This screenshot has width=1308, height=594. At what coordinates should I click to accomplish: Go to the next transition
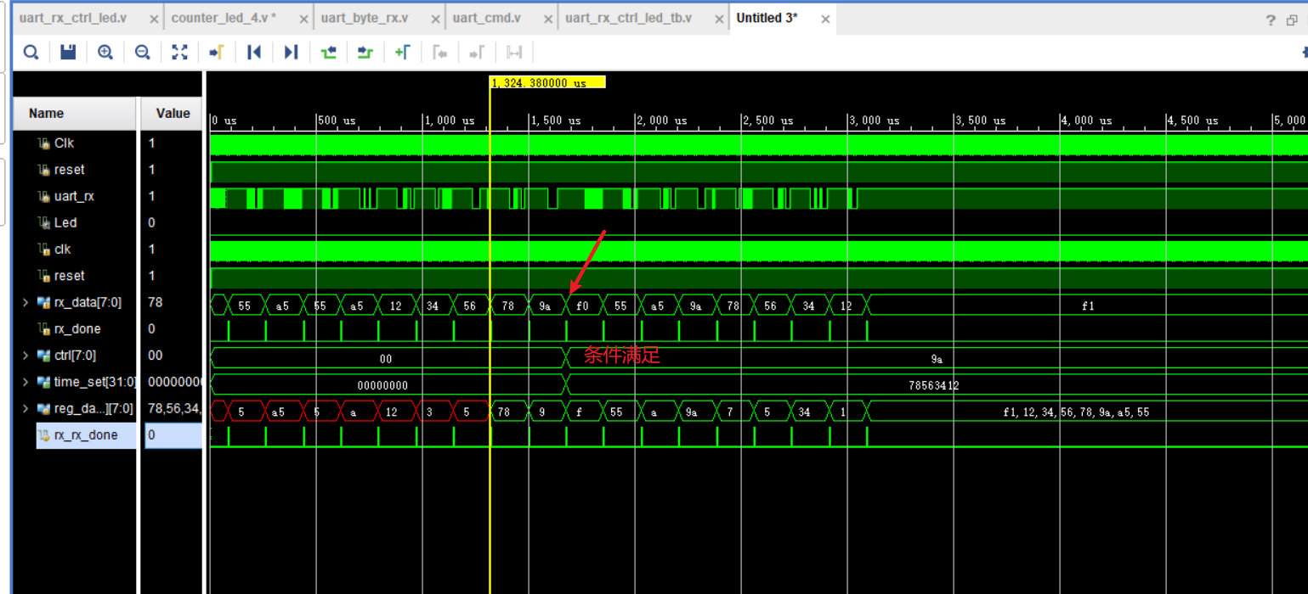point(365,53)
